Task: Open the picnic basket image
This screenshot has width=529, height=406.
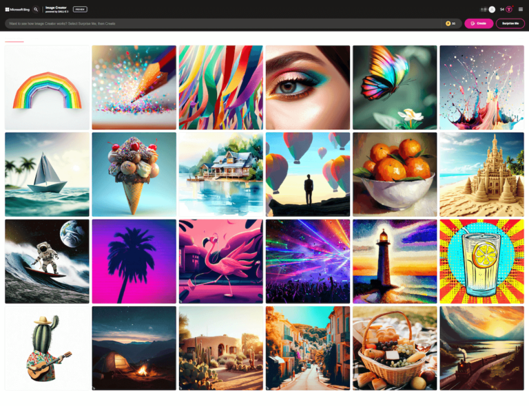Action: (395, 348)
